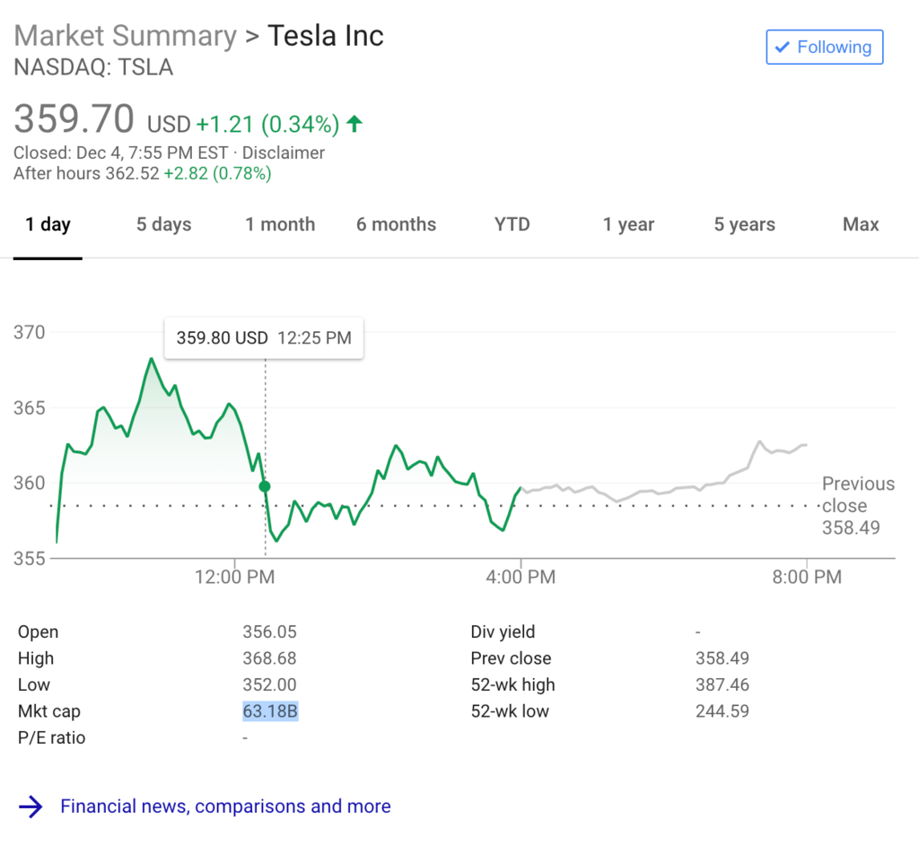Click the blue arrow icon beside Financial news

[31, 806]
